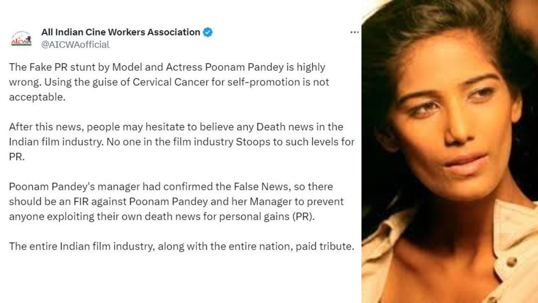Open options dropdown beside the tweet header
Image resolution: width=538 pixels, height=303 pixels.
(x=355, y=32)
